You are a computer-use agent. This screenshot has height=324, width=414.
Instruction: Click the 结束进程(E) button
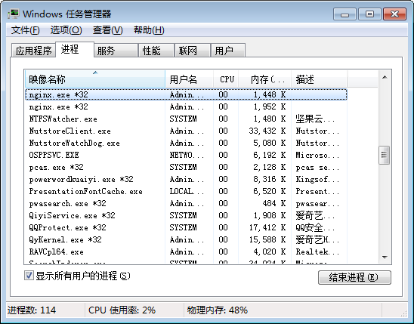point(354,277)
